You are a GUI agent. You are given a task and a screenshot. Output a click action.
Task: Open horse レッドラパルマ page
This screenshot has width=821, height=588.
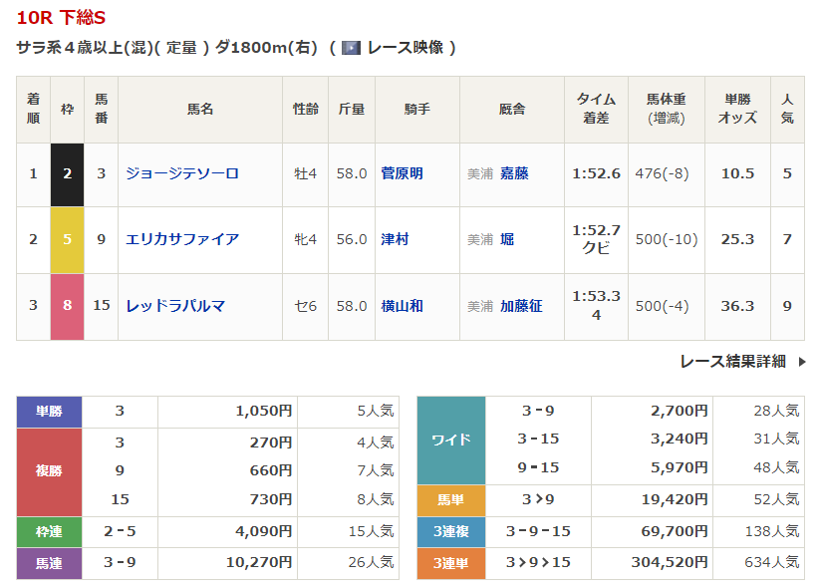tap(175, 306)
